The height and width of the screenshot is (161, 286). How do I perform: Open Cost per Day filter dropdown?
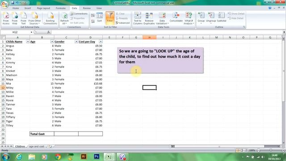[x=101, y=42]
